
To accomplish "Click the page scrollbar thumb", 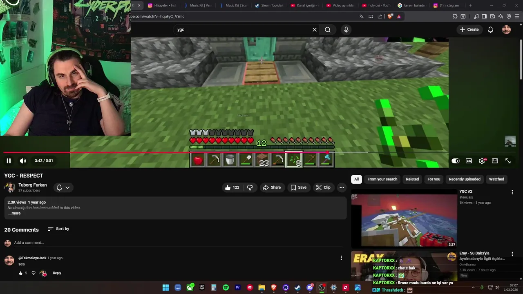I will [521, 59].
